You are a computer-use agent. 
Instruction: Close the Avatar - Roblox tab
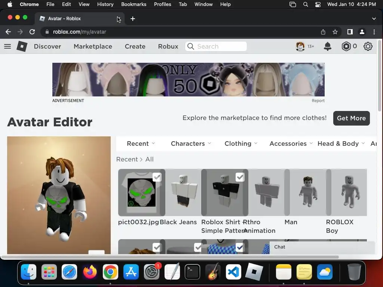[x=119, y=19]
